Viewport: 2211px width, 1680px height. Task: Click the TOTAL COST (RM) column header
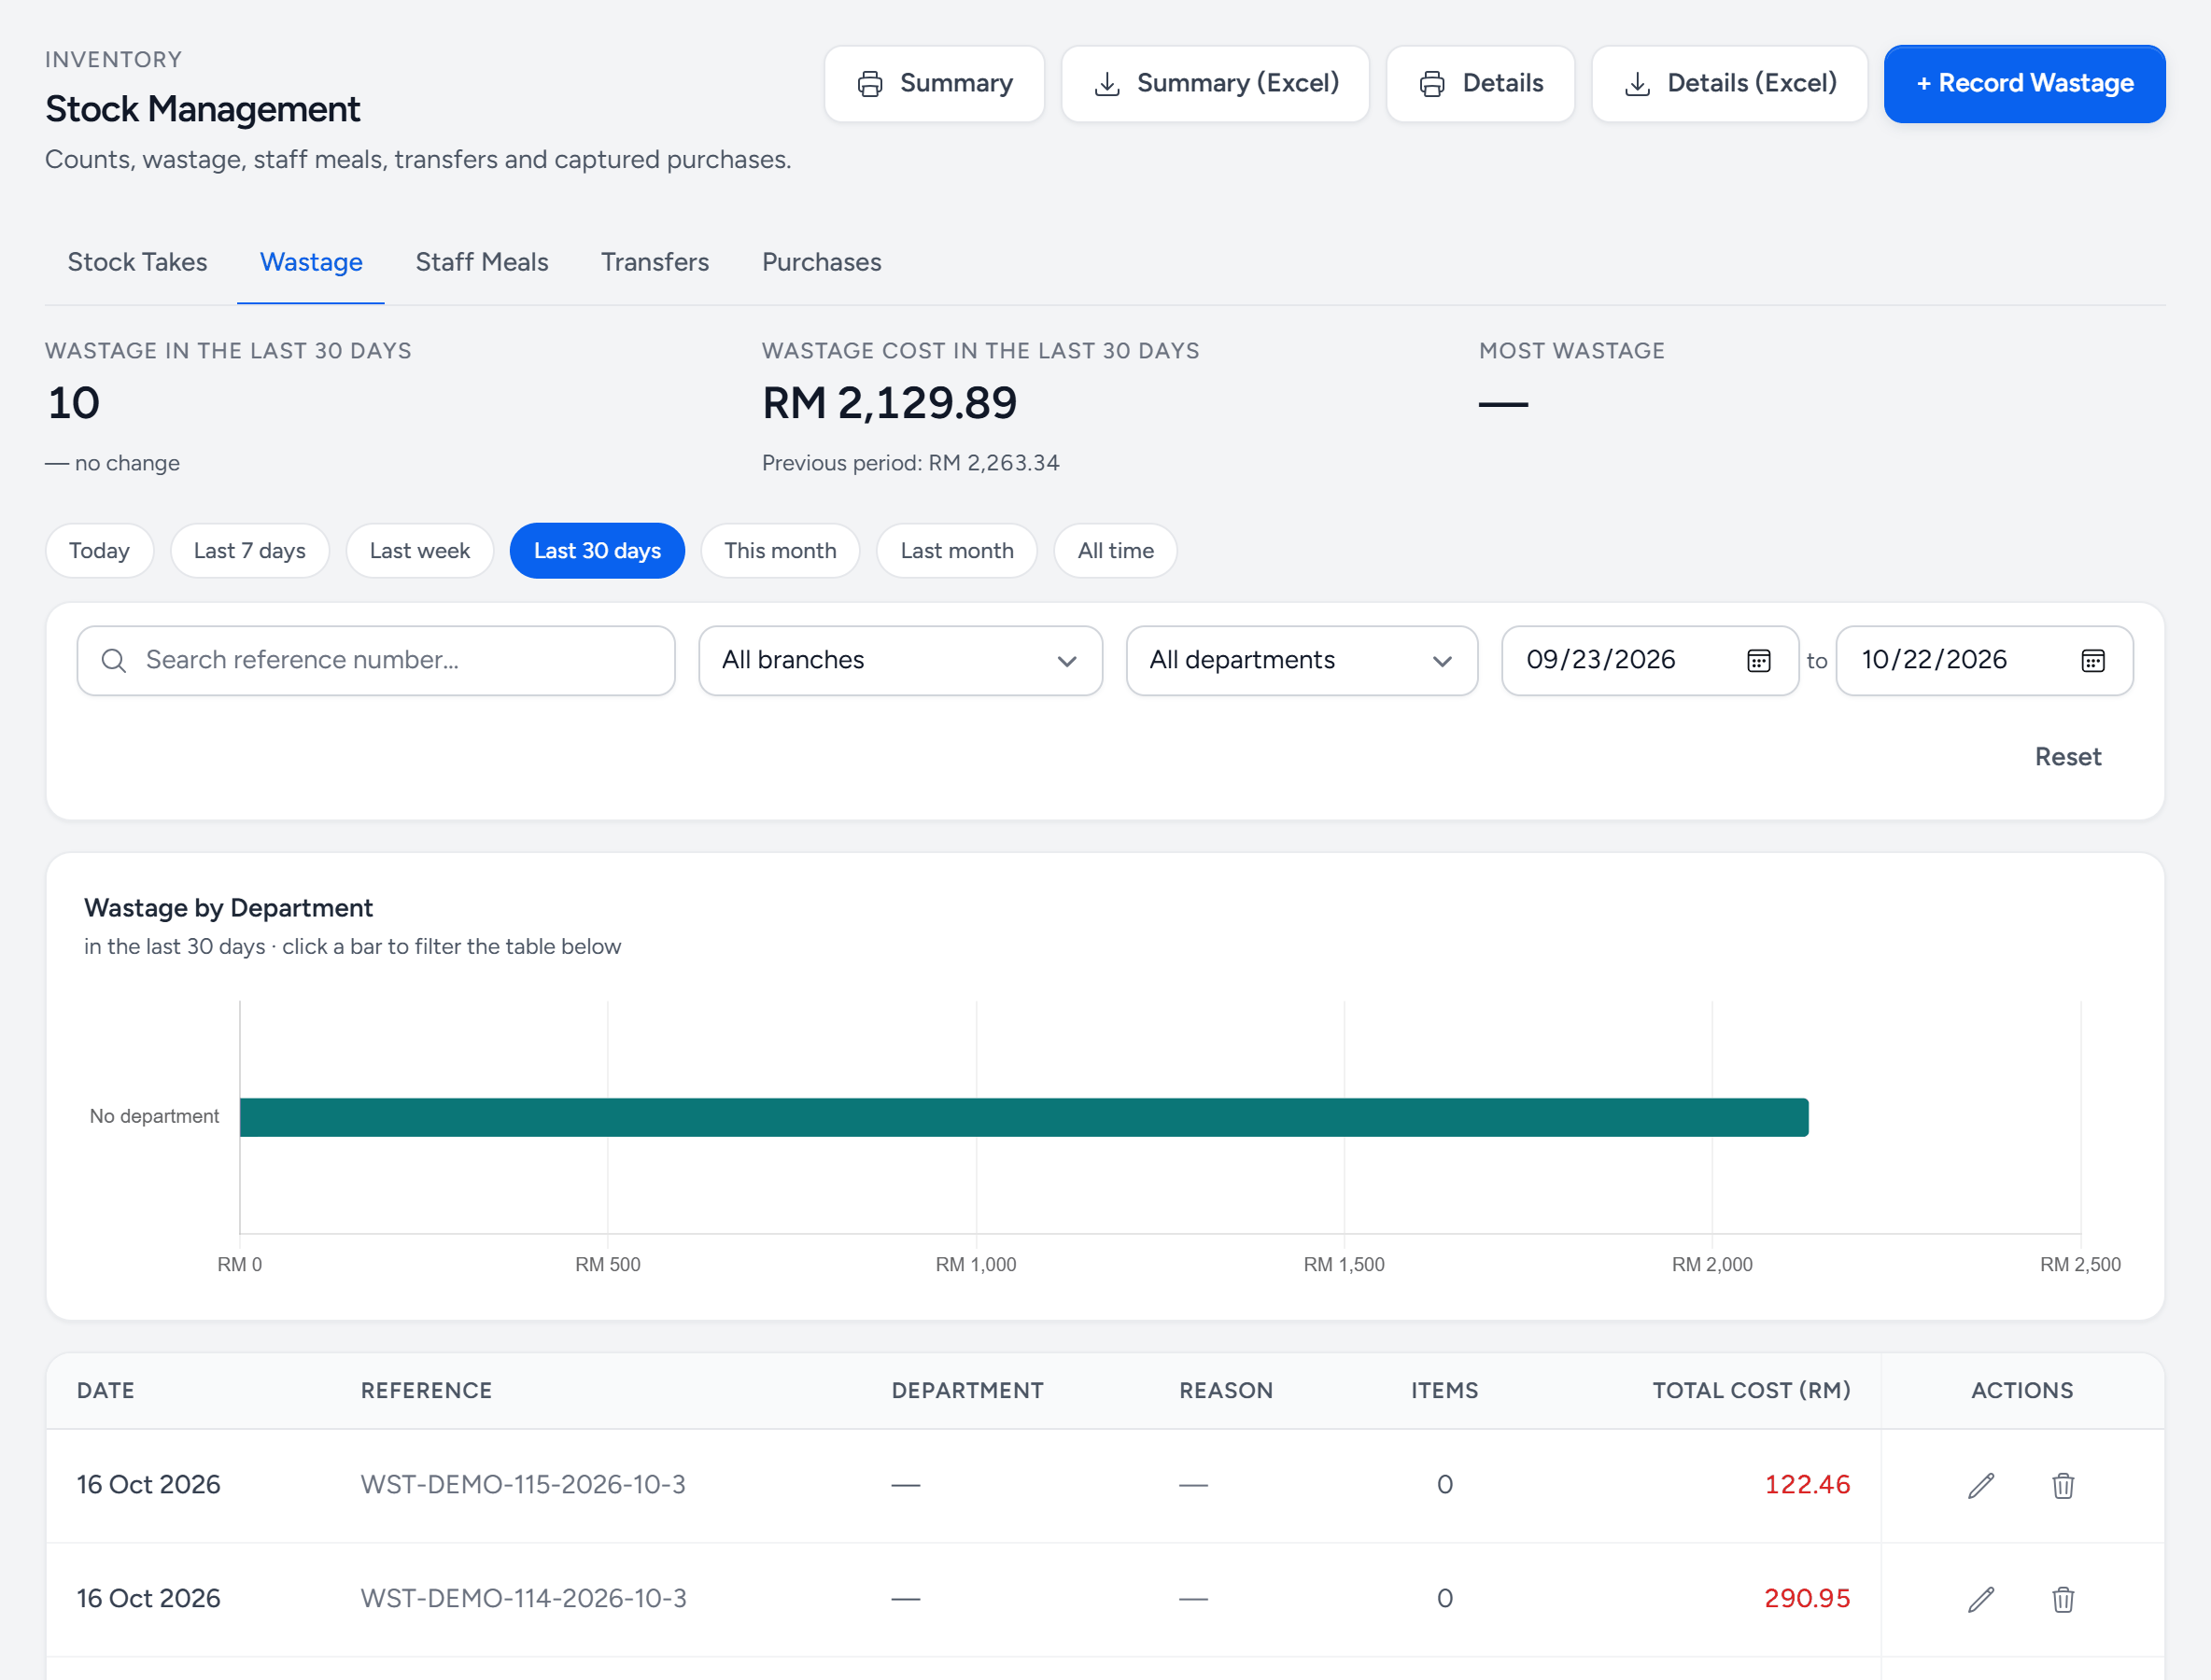tap(1751, 1391)
